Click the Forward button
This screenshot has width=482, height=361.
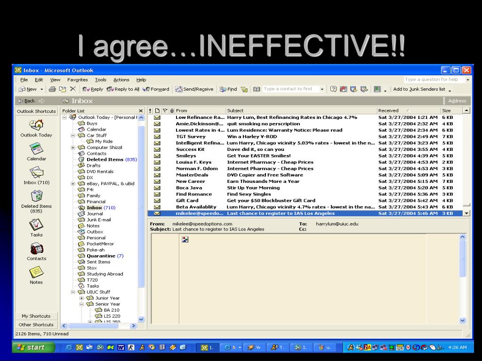[156, 89]
